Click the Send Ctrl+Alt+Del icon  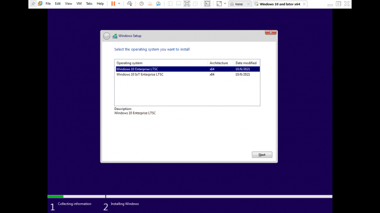pyautogui.click(x=129, y=4)
